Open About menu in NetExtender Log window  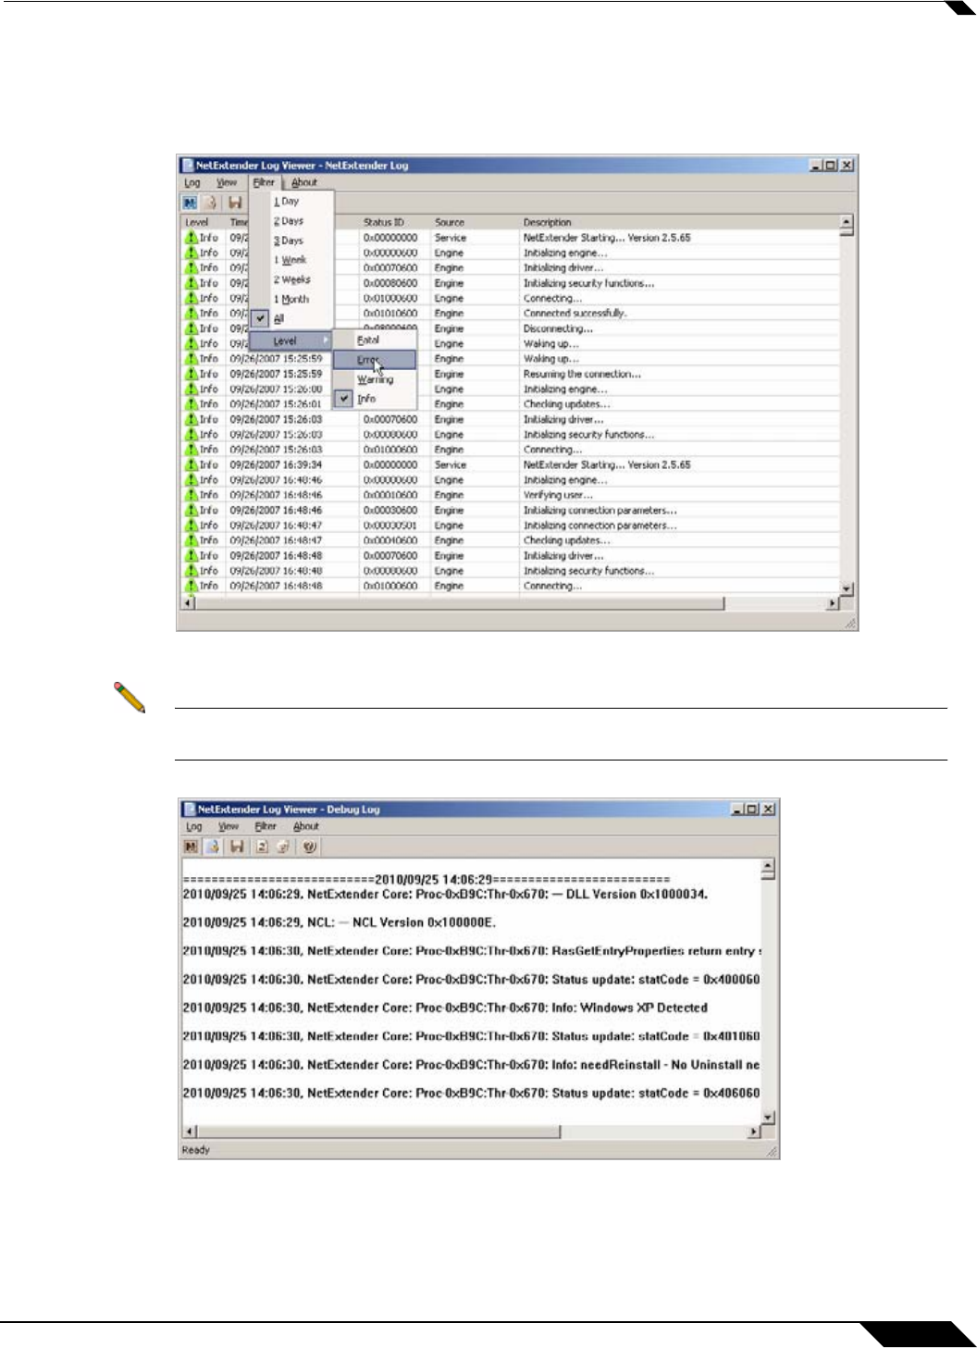304,182
